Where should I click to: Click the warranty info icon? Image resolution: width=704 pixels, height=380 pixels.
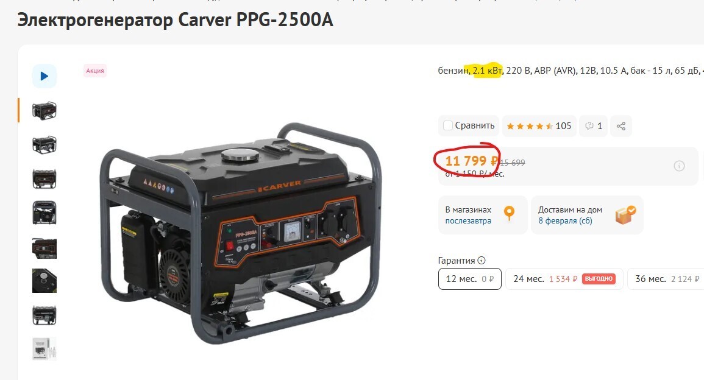482,260
